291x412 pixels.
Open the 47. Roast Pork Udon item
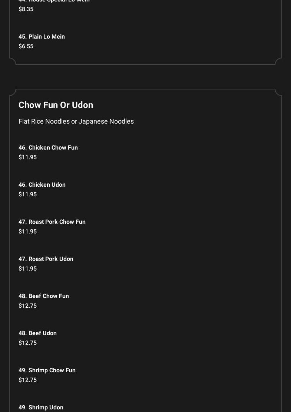pyautogui.click(x=46, y=259)
